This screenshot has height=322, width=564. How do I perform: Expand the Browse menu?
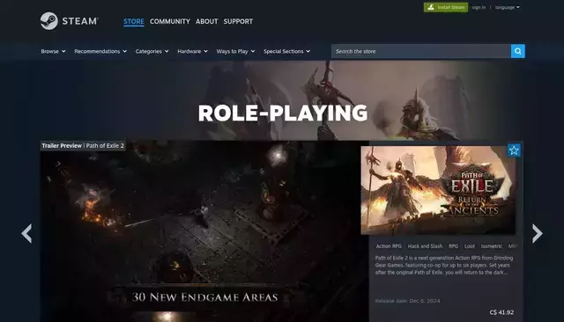(x=53, y=51)
